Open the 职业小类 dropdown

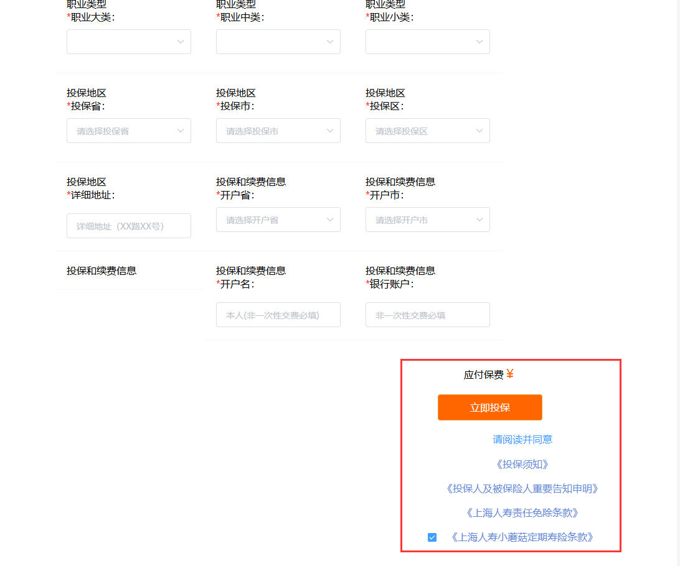point(428,42)
